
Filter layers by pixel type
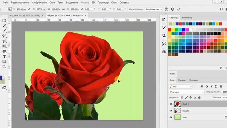202,86
